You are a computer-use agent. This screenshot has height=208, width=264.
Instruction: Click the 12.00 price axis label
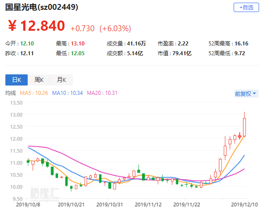(x=16, y=139)
